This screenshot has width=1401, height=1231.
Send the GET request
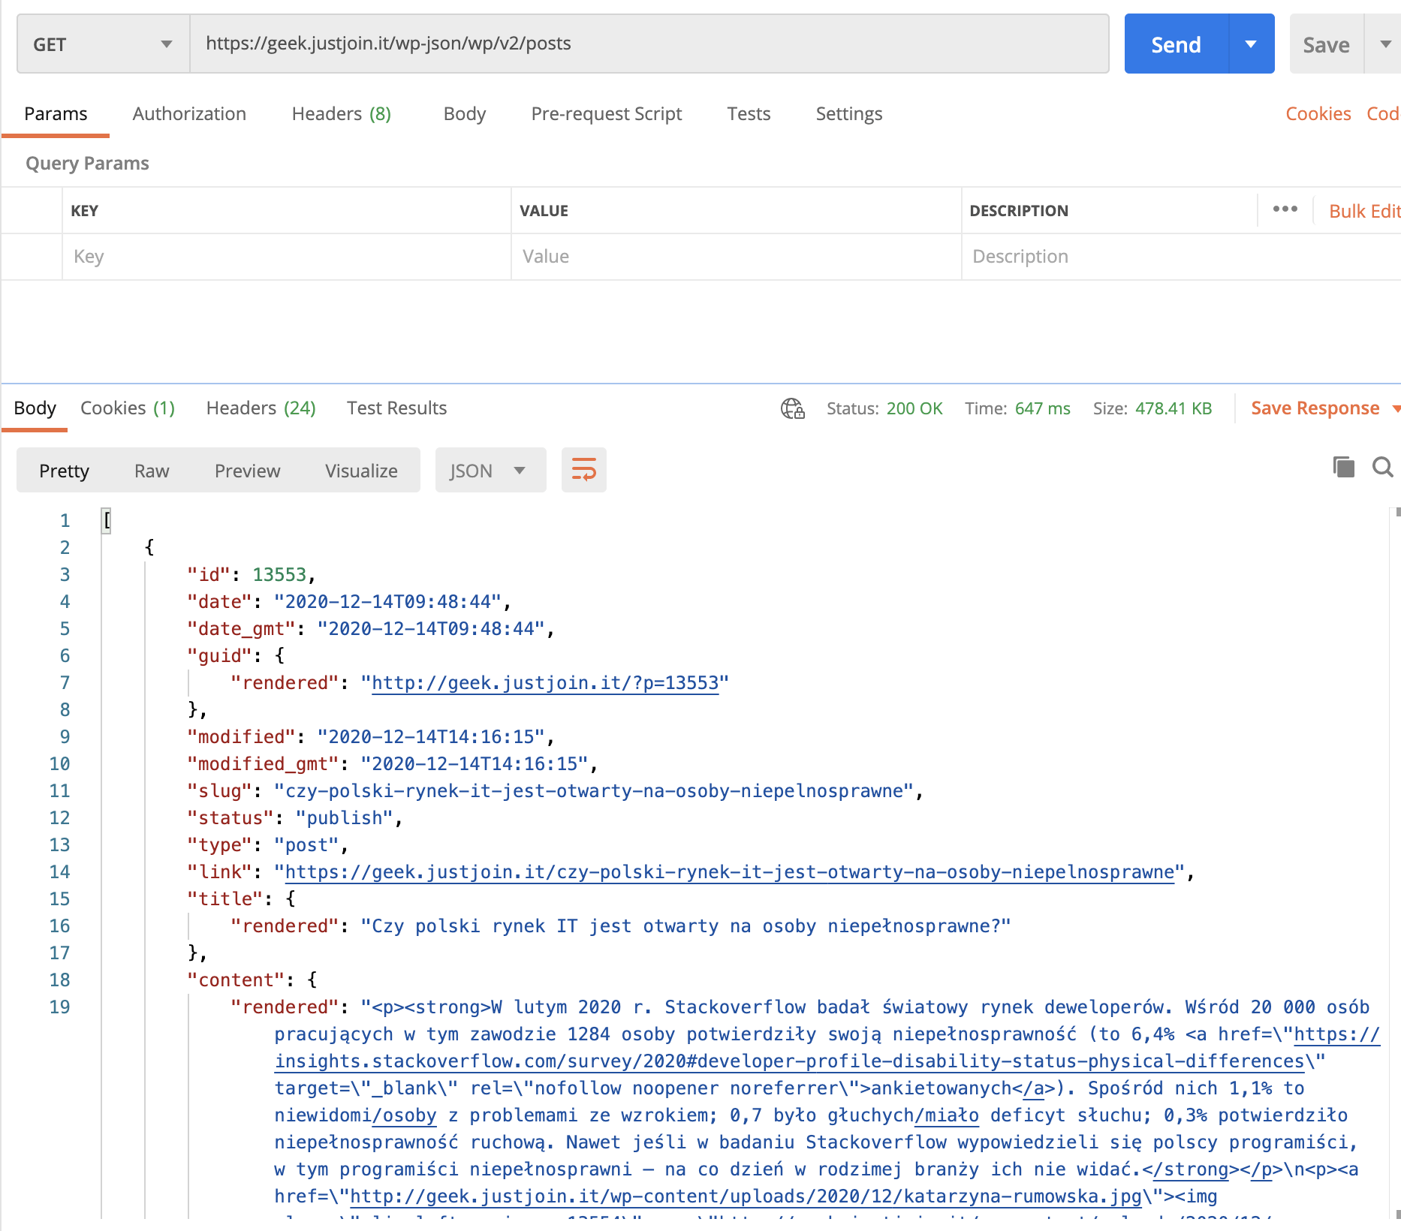[1176, 44]
